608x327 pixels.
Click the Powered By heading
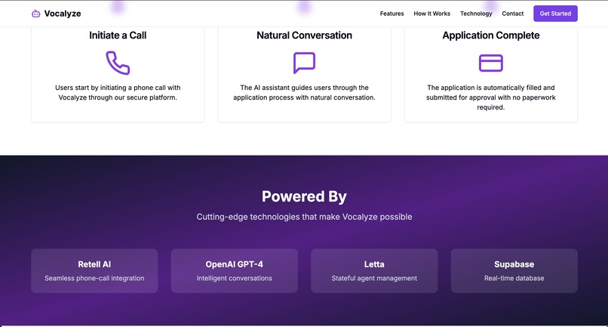tap(305, 196)
